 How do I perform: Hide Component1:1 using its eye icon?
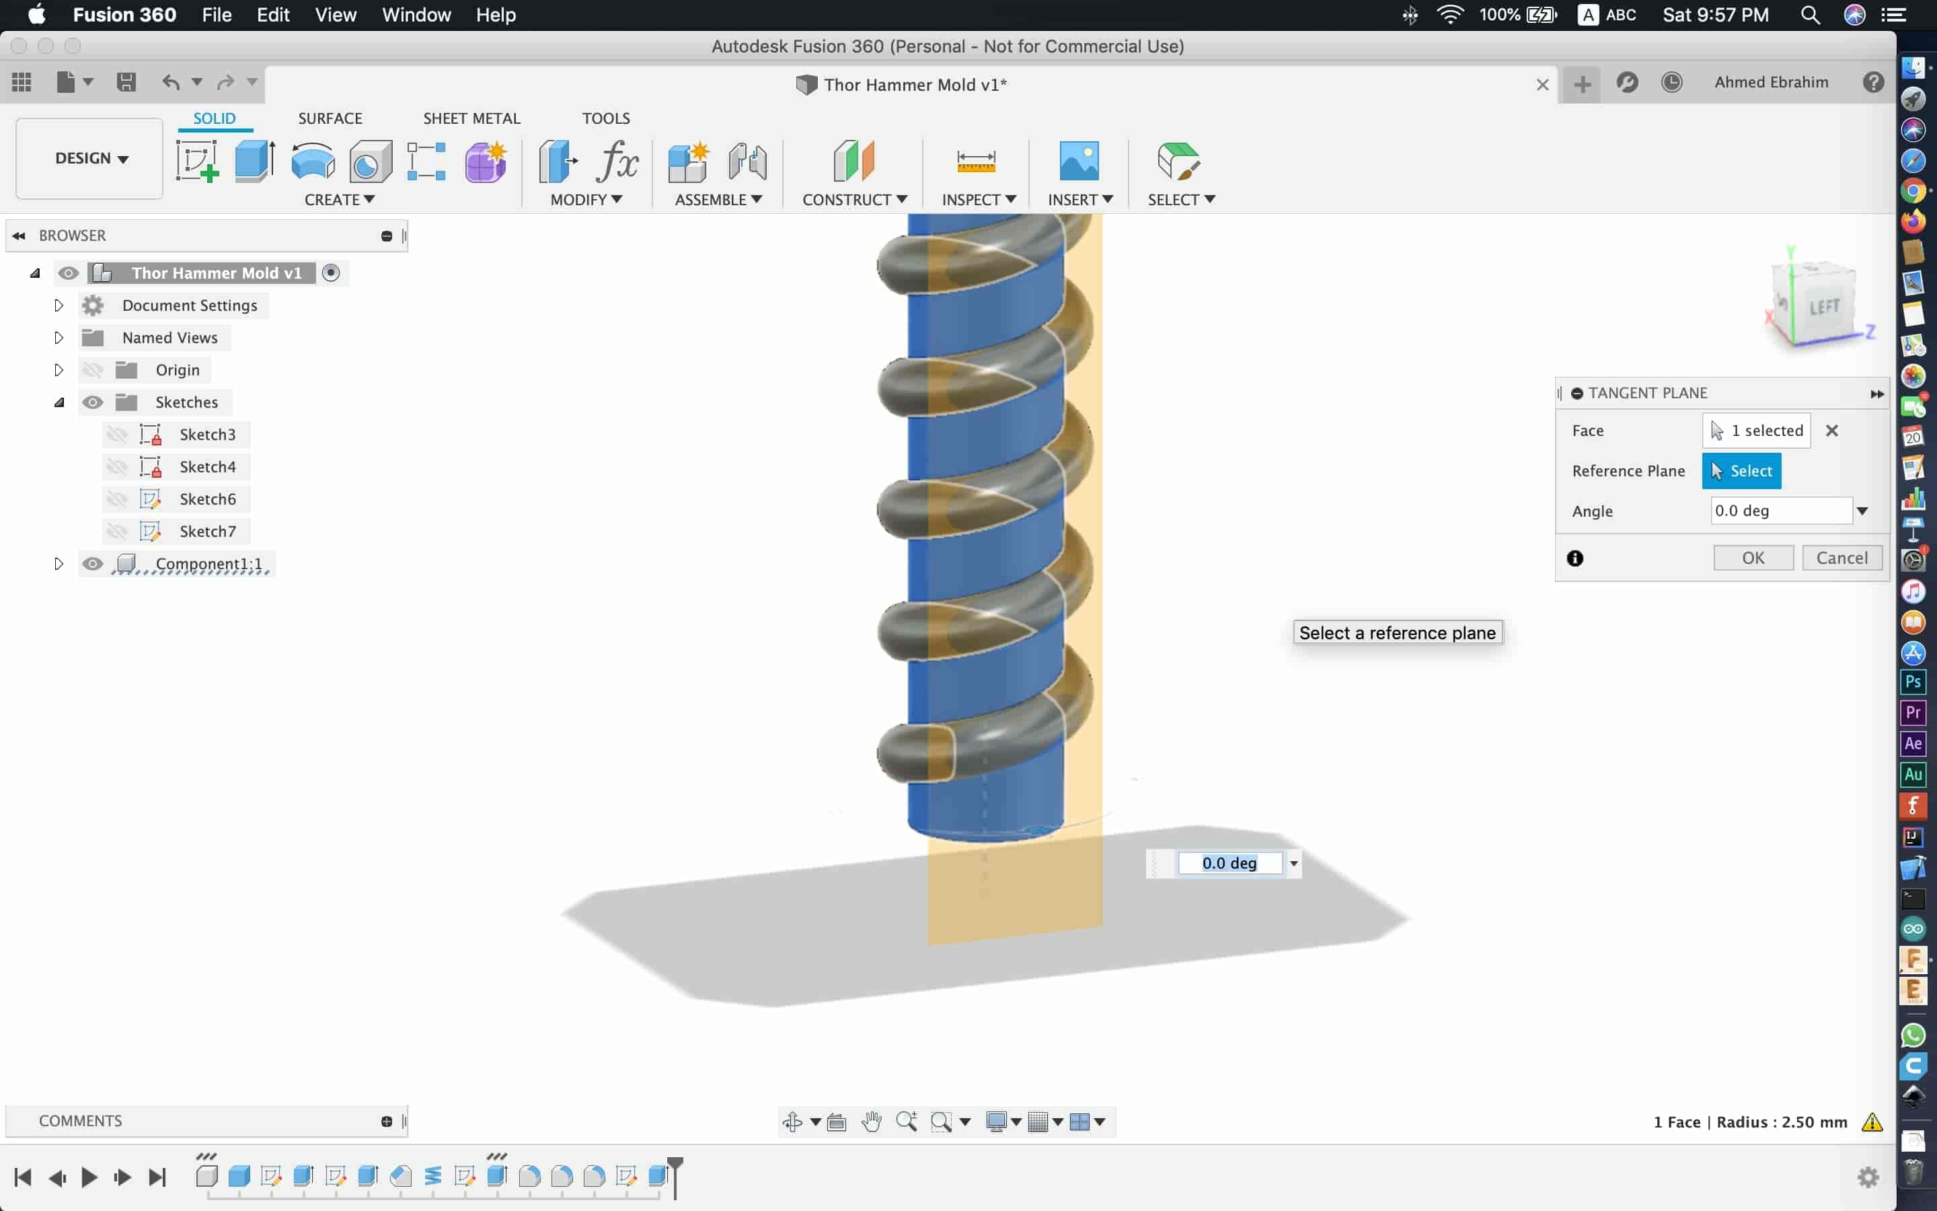point(93,564)
